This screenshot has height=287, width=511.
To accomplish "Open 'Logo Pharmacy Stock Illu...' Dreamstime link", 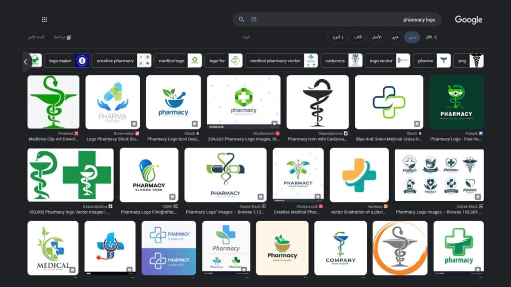I will point(113,140).
